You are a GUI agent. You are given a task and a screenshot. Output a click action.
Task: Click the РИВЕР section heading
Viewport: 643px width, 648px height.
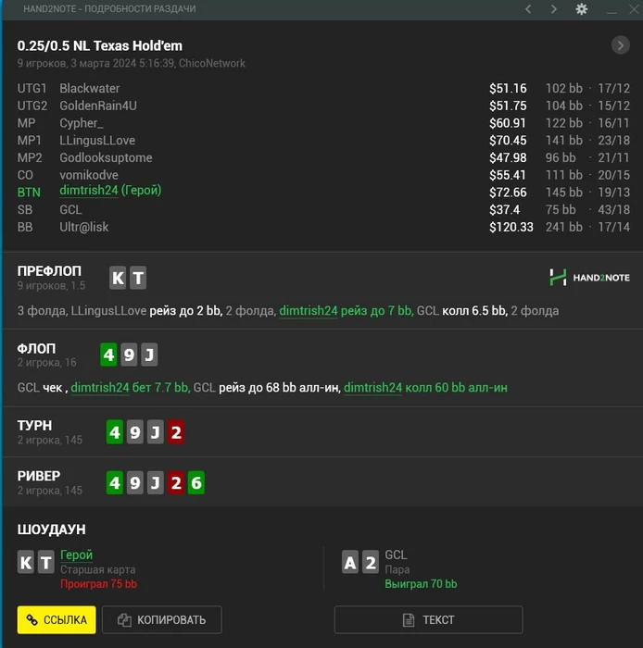coord(39,476)
